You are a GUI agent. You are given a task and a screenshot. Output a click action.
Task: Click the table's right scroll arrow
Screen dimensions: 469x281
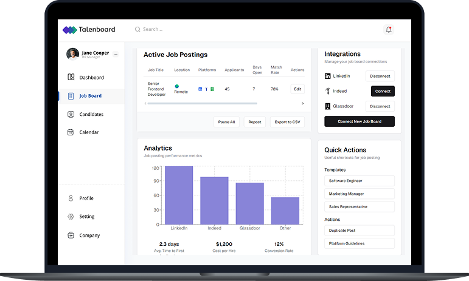point(302,103)
